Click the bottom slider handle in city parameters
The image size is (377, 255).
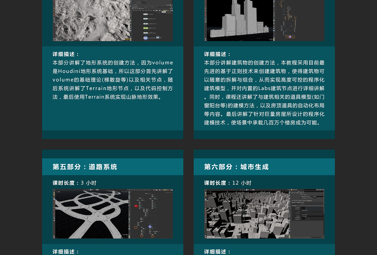309,219
